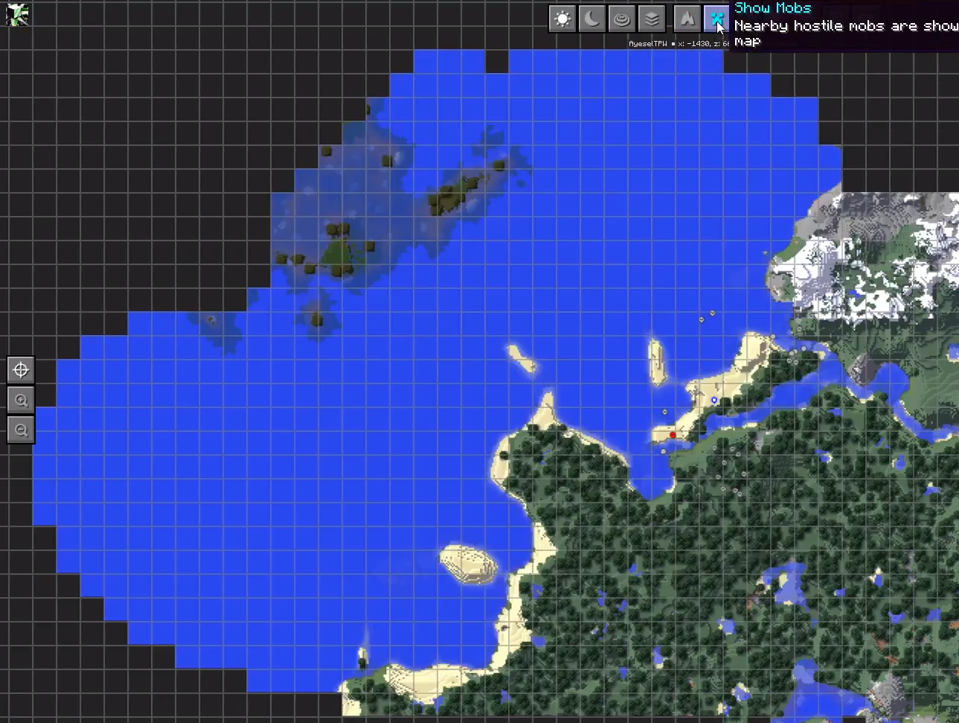The height and width of the screenshot is (723, 959).
Task: Click the blue player marker on the peninsula
Action: tap(713, 400)
